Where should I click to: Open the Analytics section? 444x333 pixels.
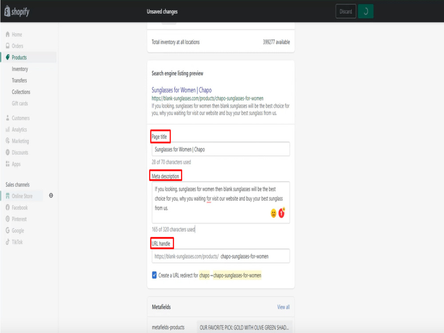click(19, 129)
